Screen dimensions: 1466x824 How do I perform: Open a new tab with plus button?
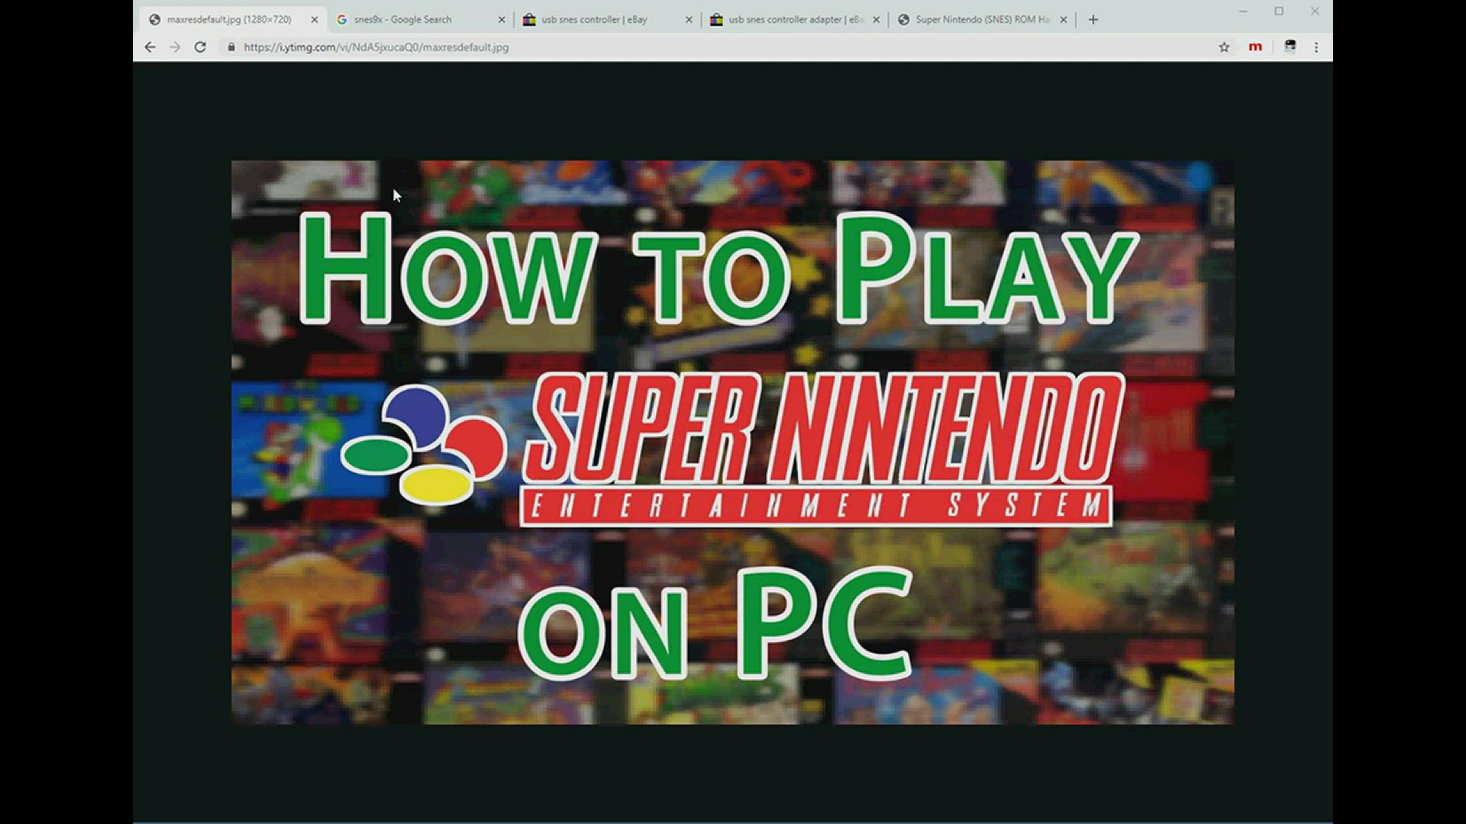(x=1093, y=20)
